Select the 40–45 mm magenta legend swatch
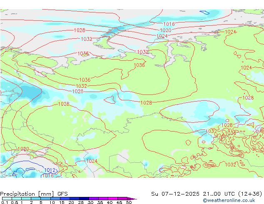Screen dimensions: 264x204 [x=113, y=199]
